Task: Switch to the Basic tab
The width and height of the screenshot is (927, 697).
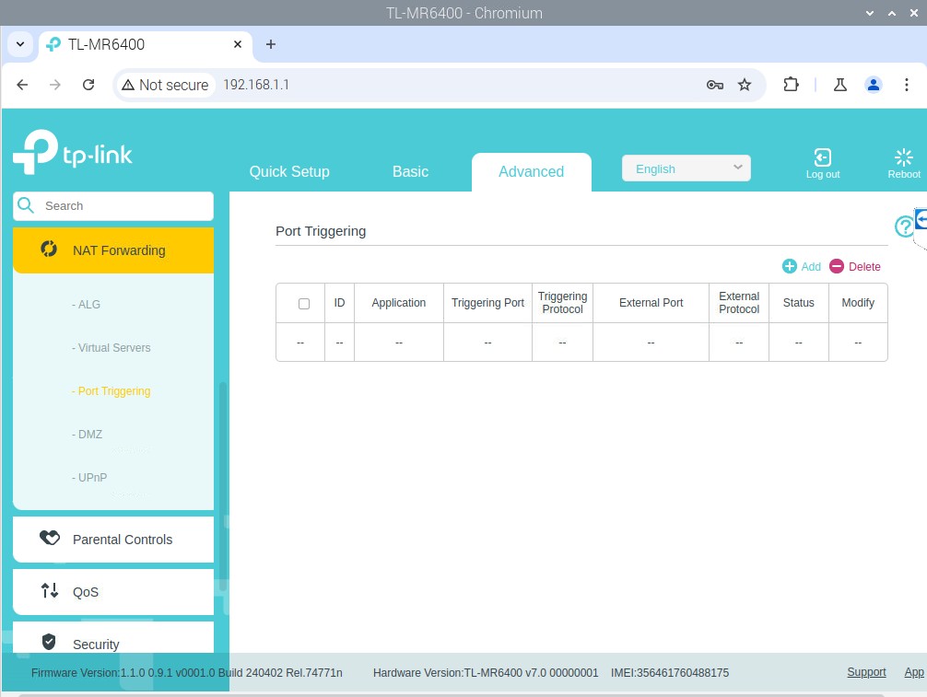Action: 410,171
